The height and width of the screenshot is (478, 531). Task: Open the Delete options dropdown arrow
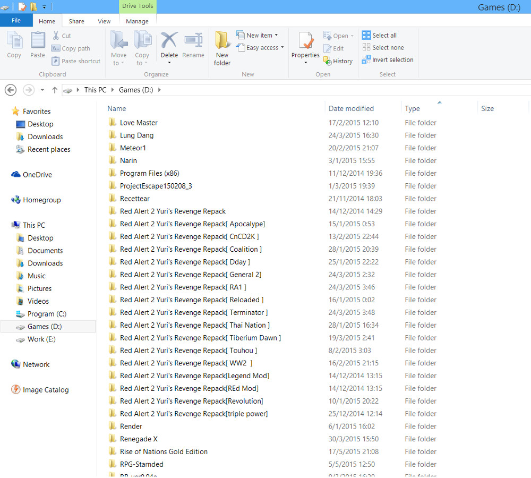tap(169, 63)
